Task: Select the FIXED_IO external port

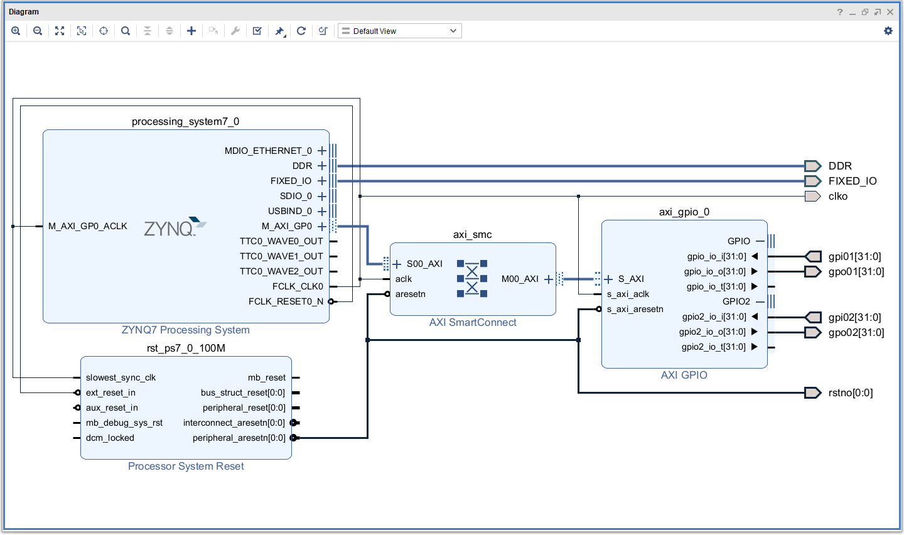Action: click(x=813, y=181)
